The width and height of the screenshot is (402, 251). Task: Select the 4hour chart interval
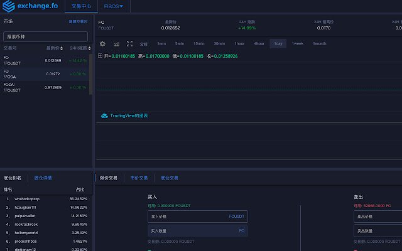click(x=259, y=43)
